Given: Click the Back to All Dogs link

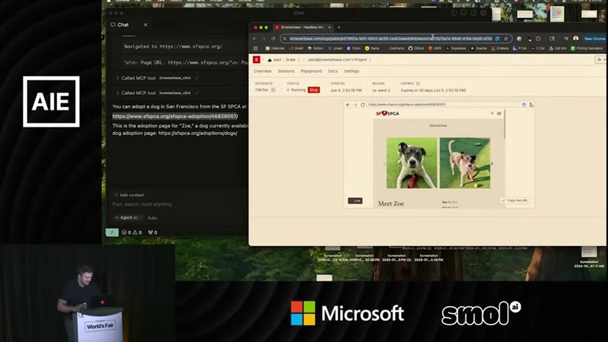Looking at the screenshot, I should [x=438, y=125].
